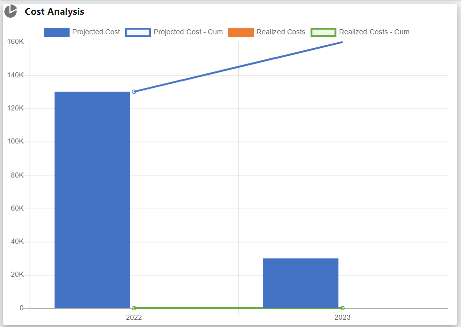Select the orange Realized Costs legend swatch

242,32
